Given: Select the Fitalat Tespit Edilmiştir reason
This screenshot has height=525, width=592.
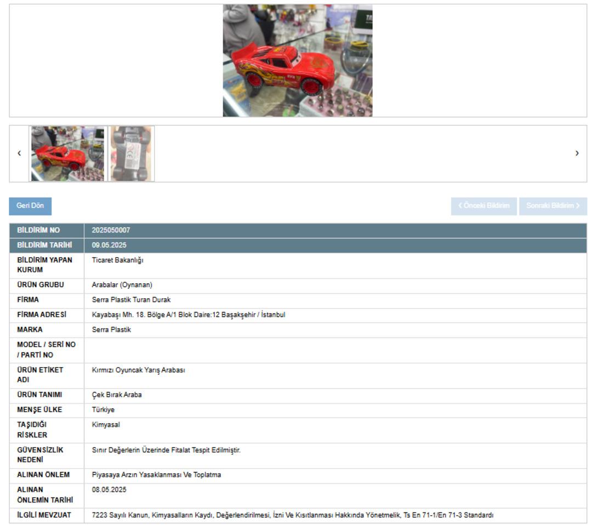Looking at the screenshot, I should [x=166, y=450].
